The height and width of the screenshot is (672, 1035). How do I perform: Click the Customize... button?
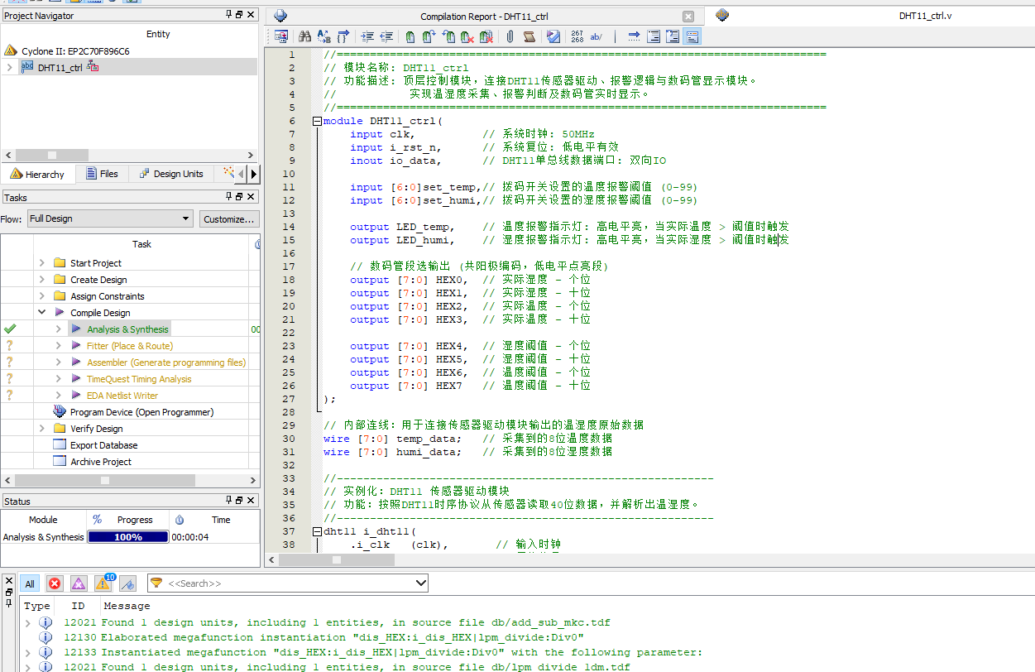pyautogui.click(x=229, y=218)
